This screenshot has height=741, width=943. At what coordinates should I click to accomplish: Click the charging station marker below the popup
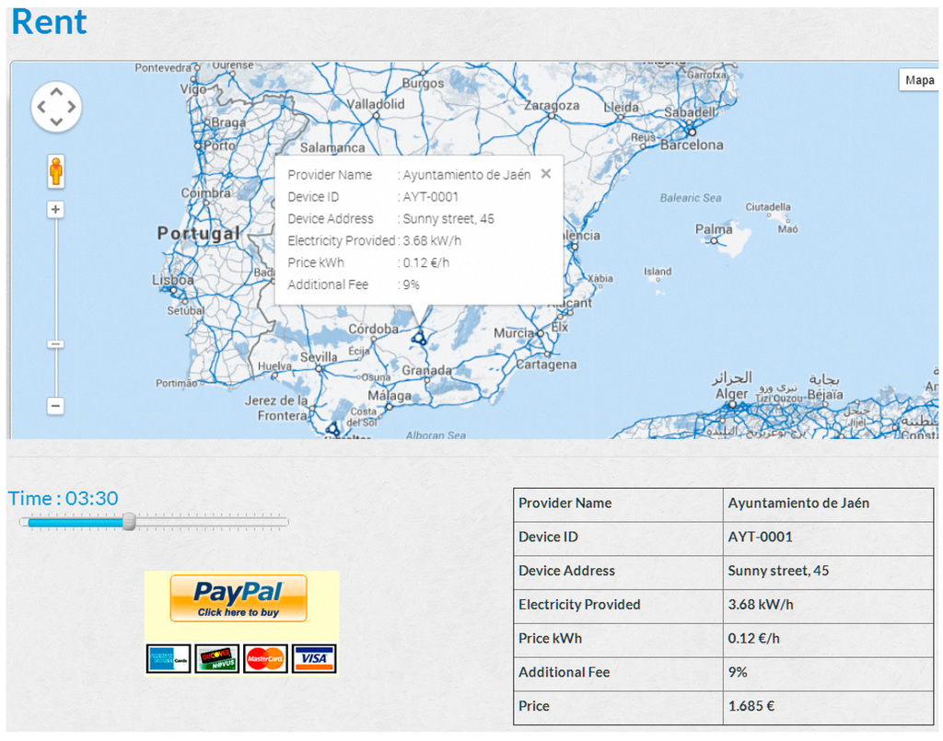(x=420, y=337)
